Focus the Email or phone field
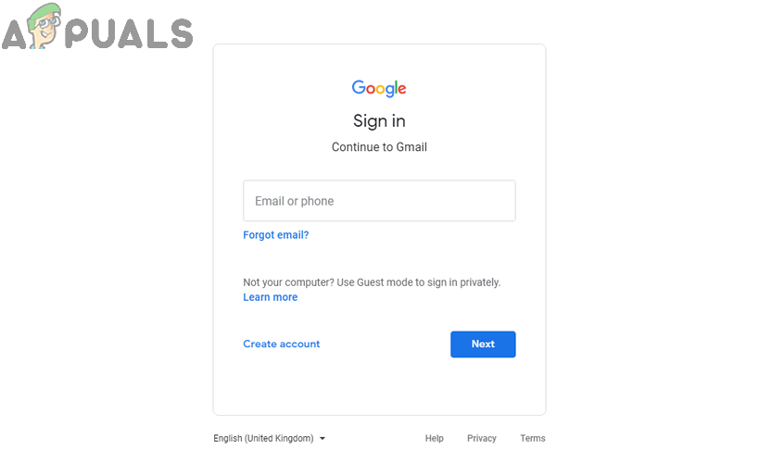The width and height of the screenshot is (759, 463). click(x=379, y=201)
